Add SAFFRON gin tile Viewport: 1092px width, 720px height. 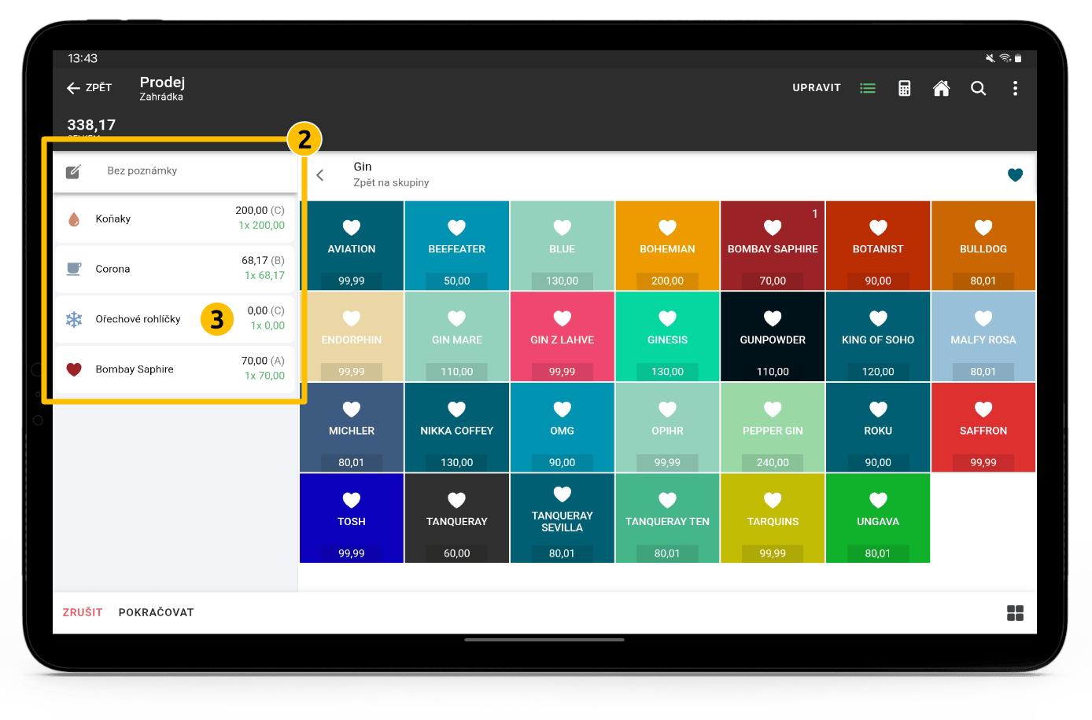[x=983, y=428]
